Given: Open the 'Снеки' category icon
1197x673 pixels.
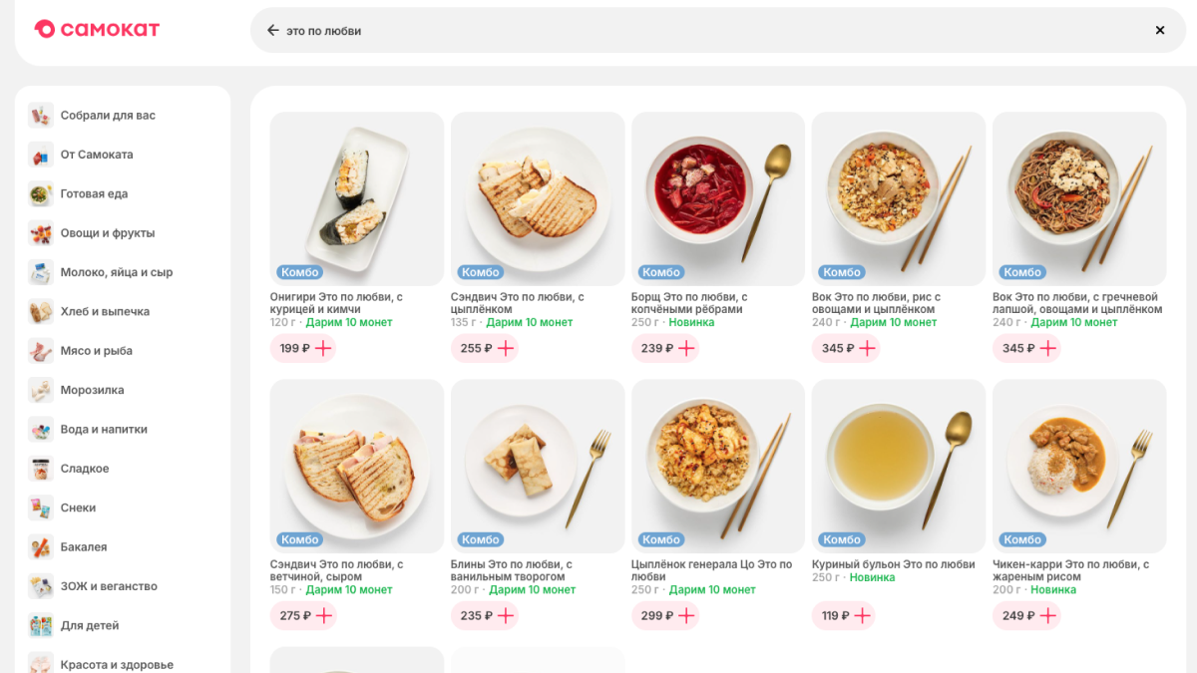Looking at the screenshot, I should coord(41,507).
